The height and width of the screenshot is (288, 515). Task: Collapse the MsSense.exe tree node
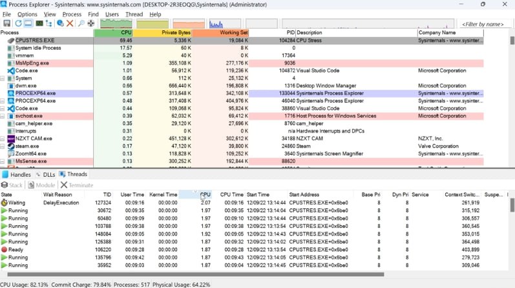pyautogui.click(x=3, y=161)
